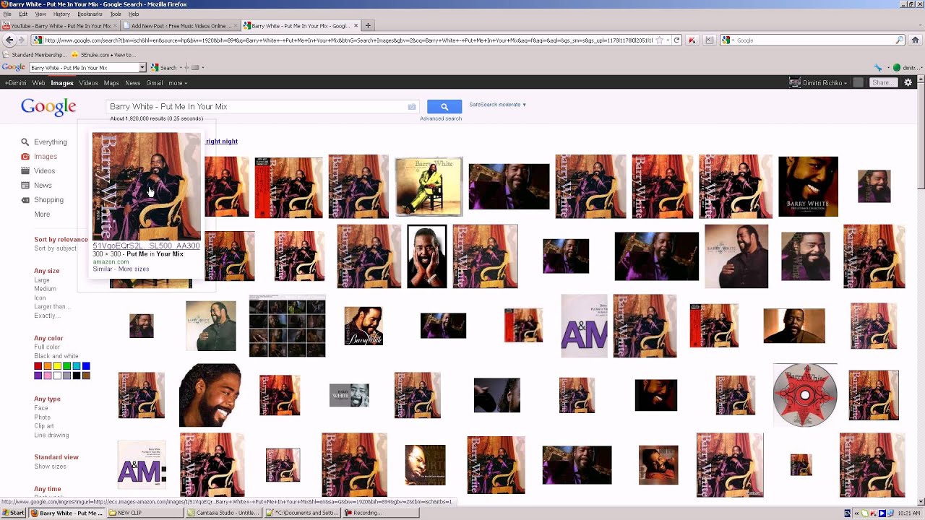Filter images by red color swatch
The width and height of the screenshot is (925, 520).
38,366
